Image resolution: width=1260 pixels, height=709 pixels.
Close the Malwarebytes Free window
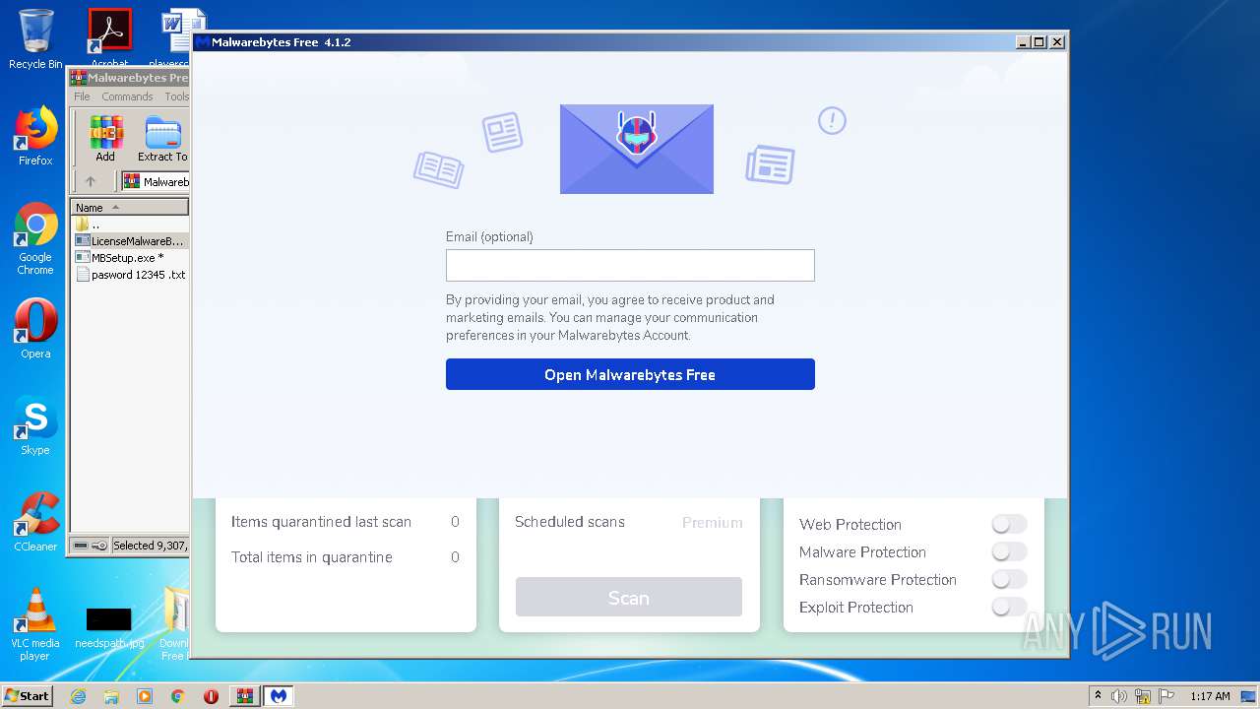pos(1057,42)
